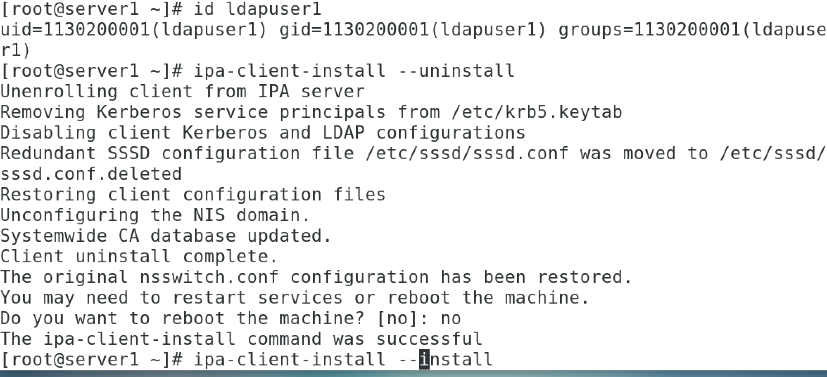827x377 pixels.
Task: Click the last '[root@server1 ~]#' prompt
Action: pyautogui.click(x=92, y=360)
